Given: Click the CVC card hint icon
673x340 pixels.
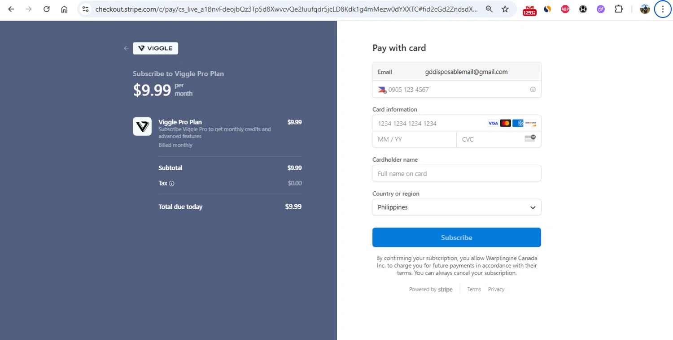Looking at the screenshot, I should click(530, 138).
